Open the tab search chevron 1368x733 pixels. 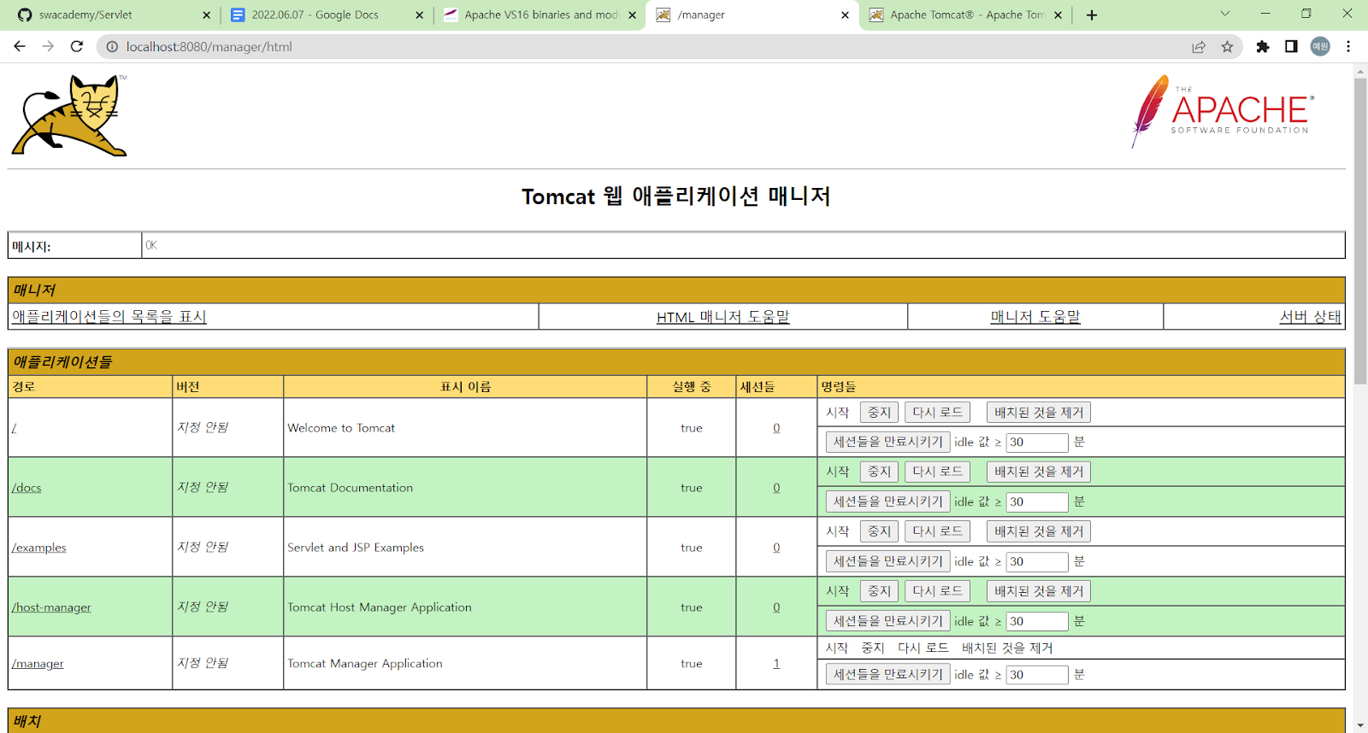1224,14
